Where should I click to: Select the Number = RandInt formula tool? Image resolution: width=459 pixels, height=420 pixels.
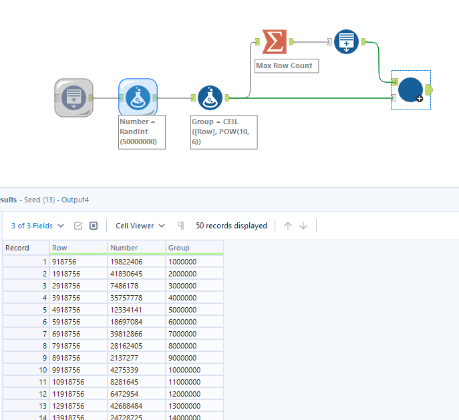coord(138,97)
